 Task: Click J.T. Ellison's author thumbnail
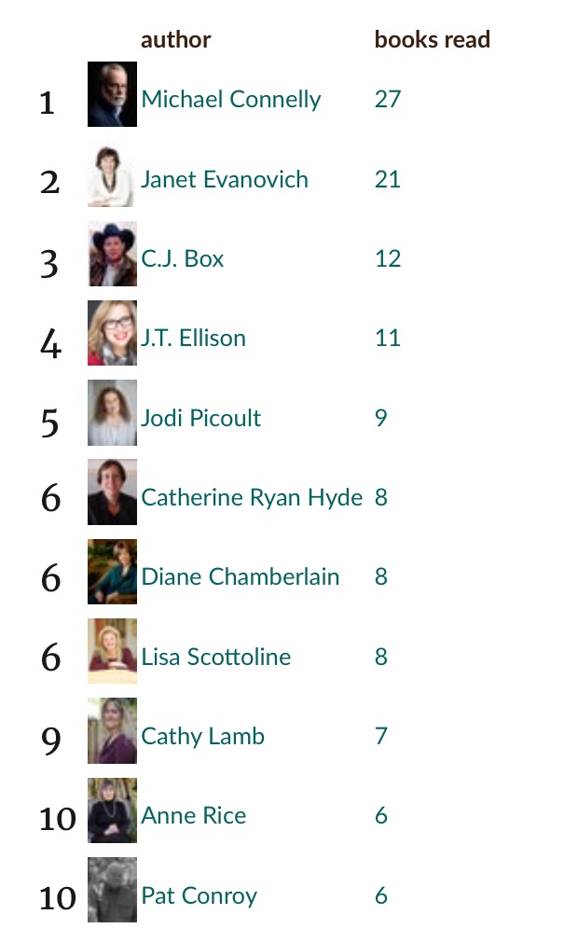112,333
